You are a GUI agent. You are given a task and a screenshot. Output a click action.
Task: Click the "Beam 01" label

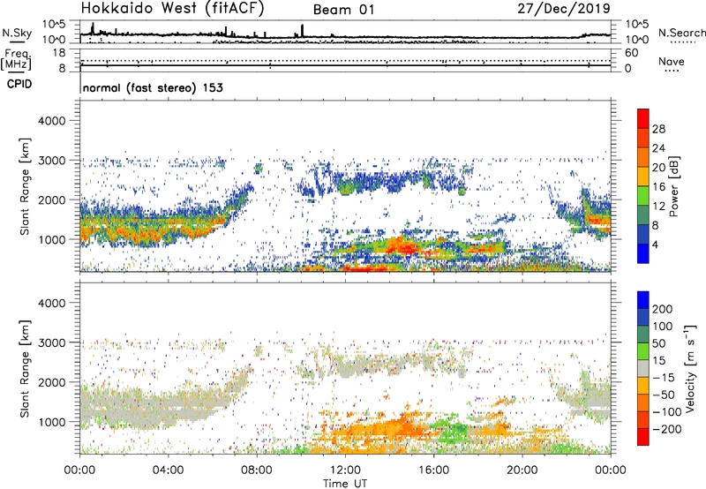coord(343,10)
